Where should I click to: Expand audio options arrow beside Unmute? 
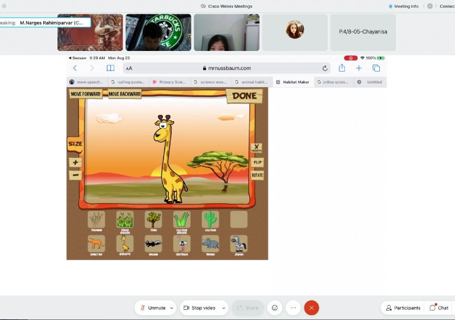171,308
